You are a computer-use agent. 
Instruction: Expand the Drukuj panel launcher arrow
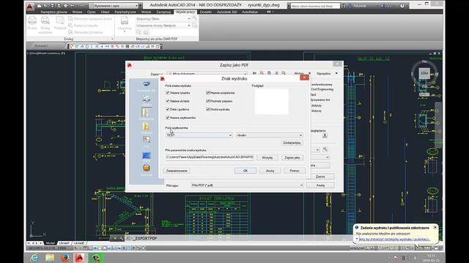(112, 39)
